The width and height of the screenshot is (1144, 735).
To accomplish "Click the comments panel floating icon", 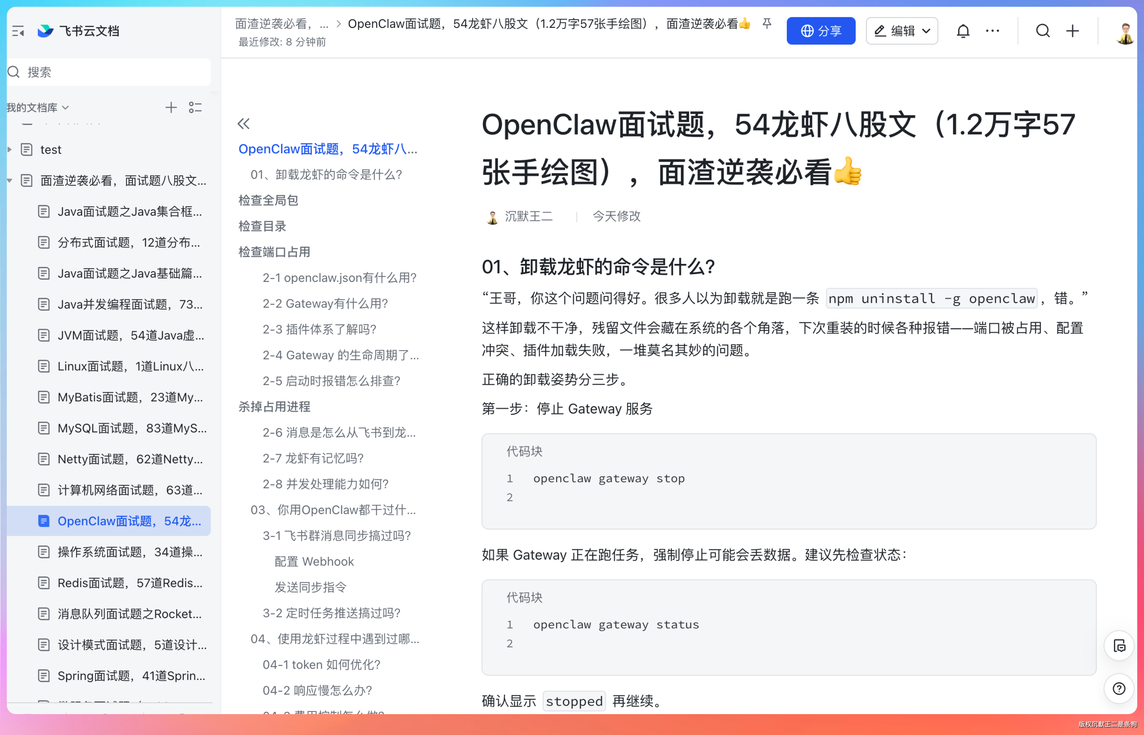I will click(x=1119, y=646).
